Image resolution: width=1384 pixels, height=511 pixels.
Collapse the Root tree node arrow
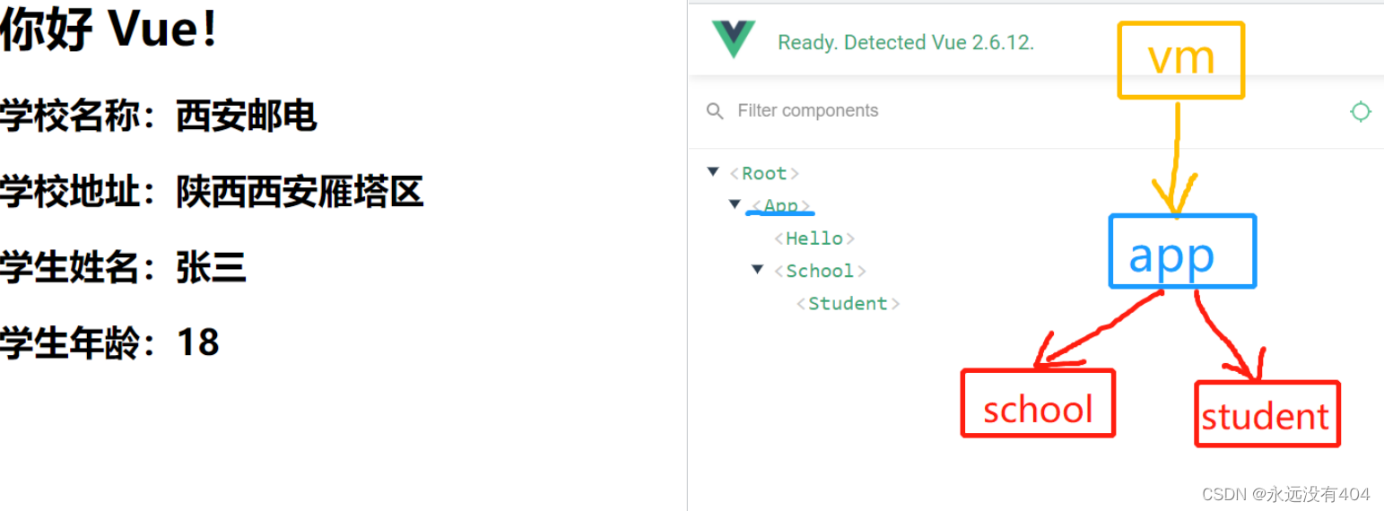[x=713, y=172]
